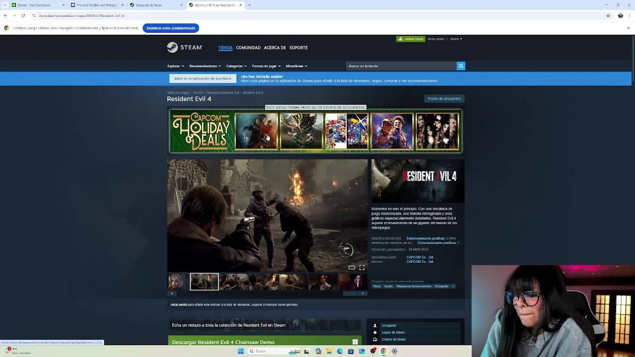
Task: Expand the Recomendaciones dropdown
Action: [205, 66]
